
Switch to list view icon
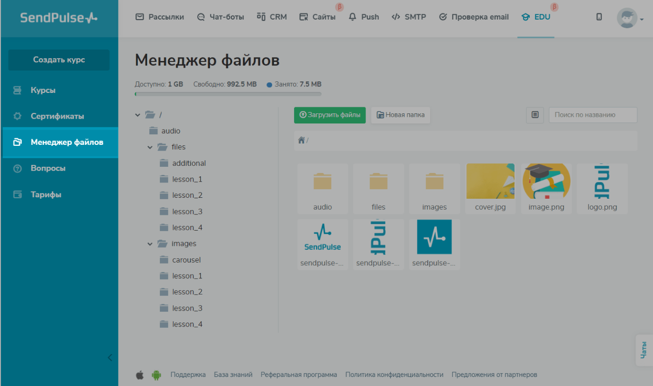(535, 115)
